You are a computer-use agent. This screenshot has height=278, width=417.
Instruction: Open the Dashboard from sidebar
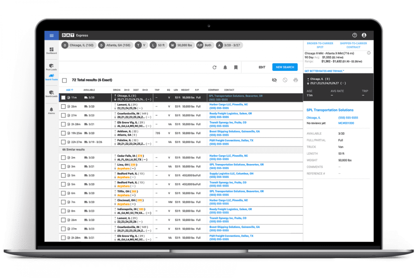coord(51,50)
